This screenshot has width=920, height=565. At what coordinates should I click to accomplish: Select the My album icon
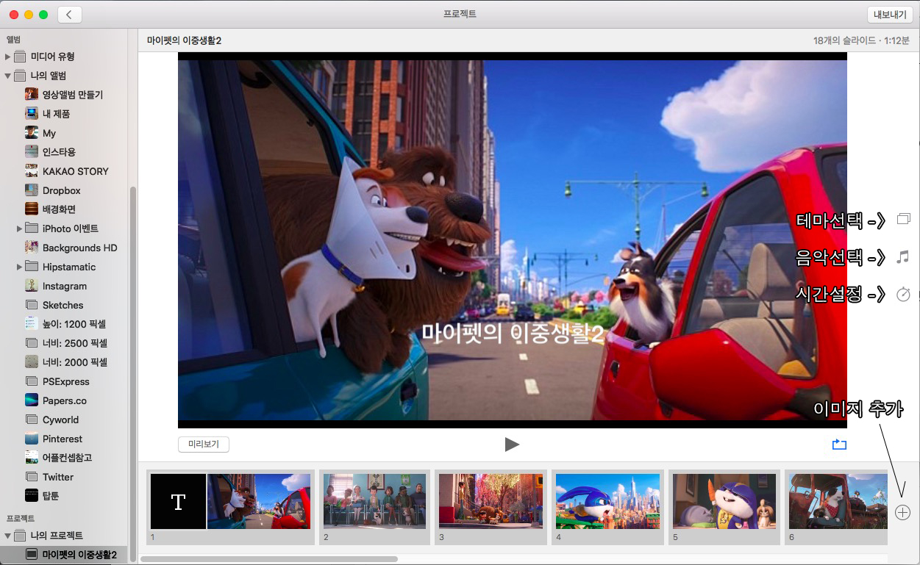click(32, 133)
